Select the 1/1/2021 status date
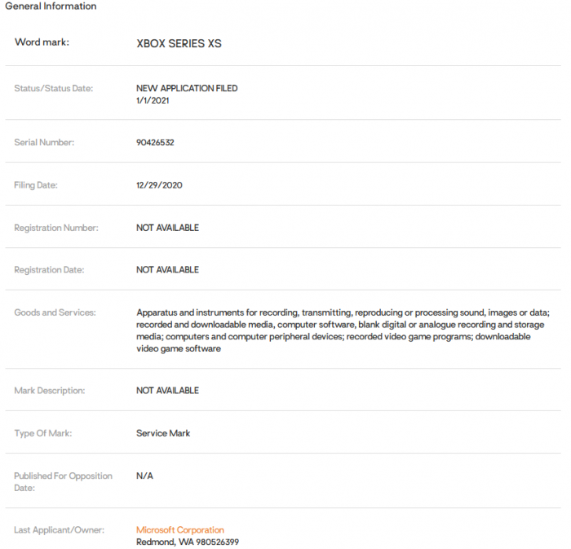 [x=153, y=100]
